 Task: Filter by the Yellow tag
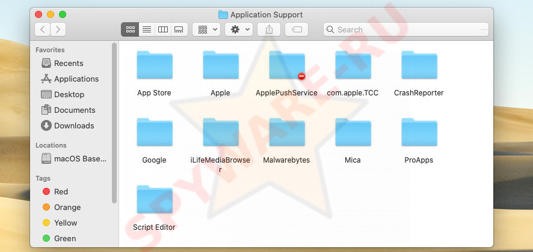click(x=60, y=223)
